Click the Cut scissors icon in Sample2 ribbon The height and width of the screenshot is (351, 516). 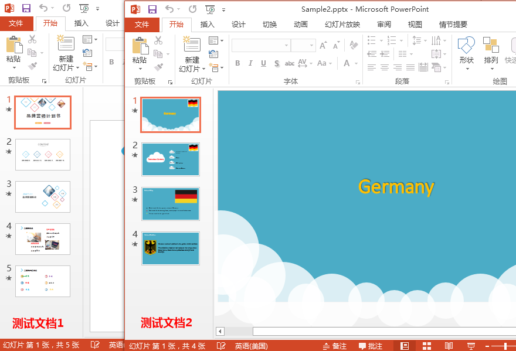coord(158,40)
